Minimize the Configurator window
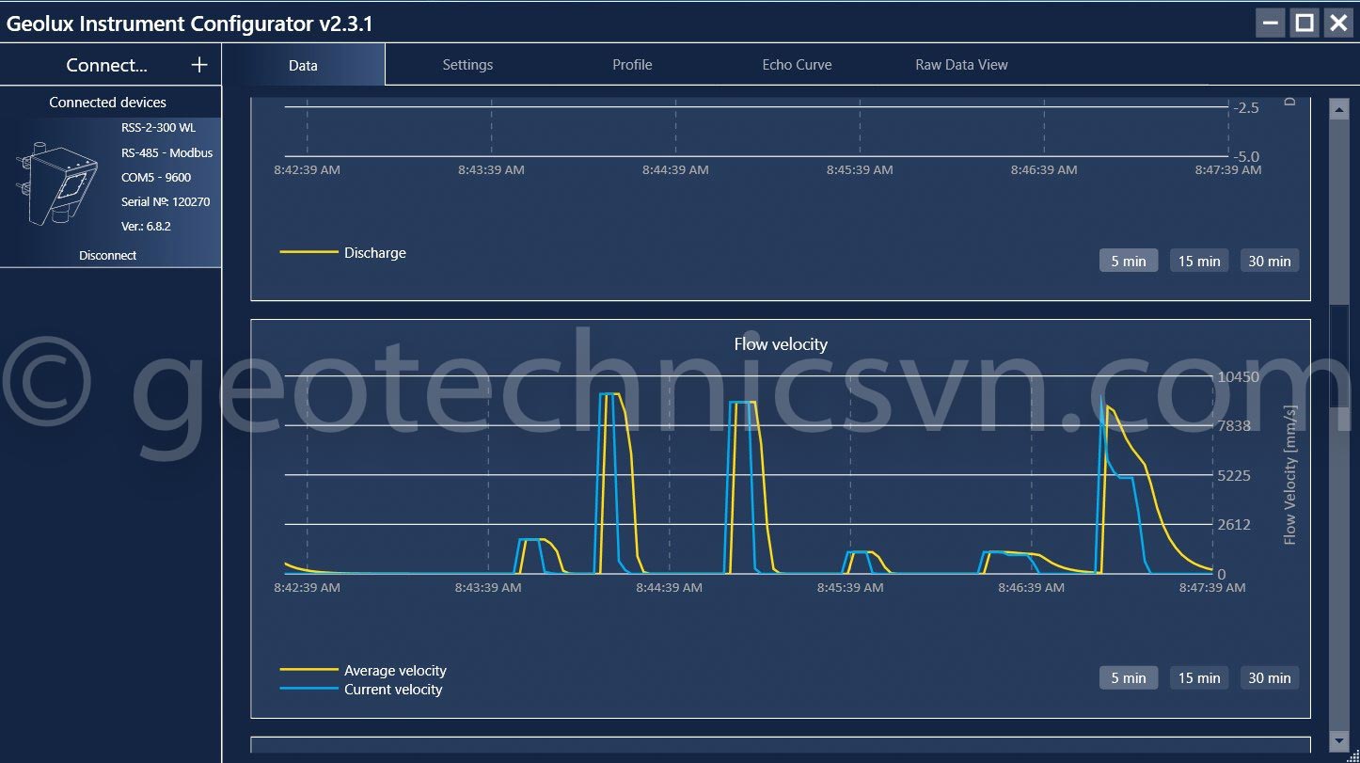Screen dimensions: 1360x763 1271,24
